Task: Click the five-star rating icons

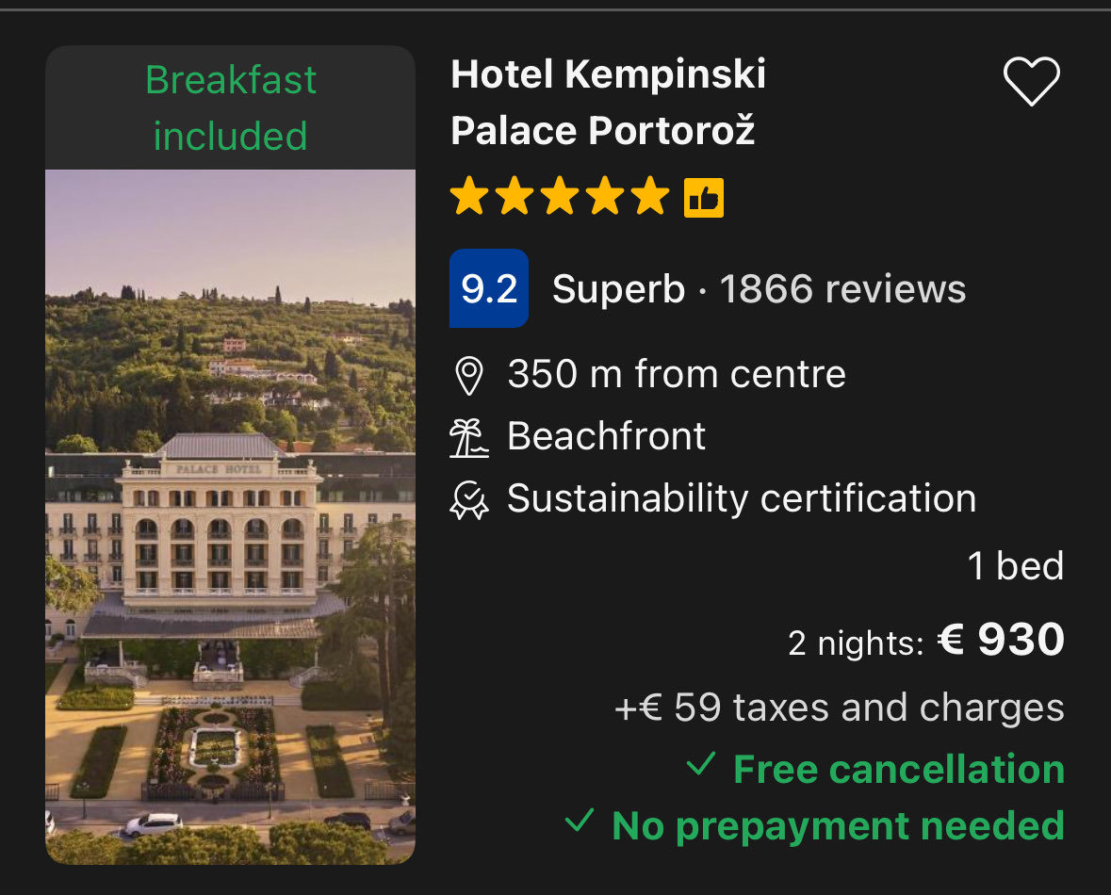Action: [559, 198]
